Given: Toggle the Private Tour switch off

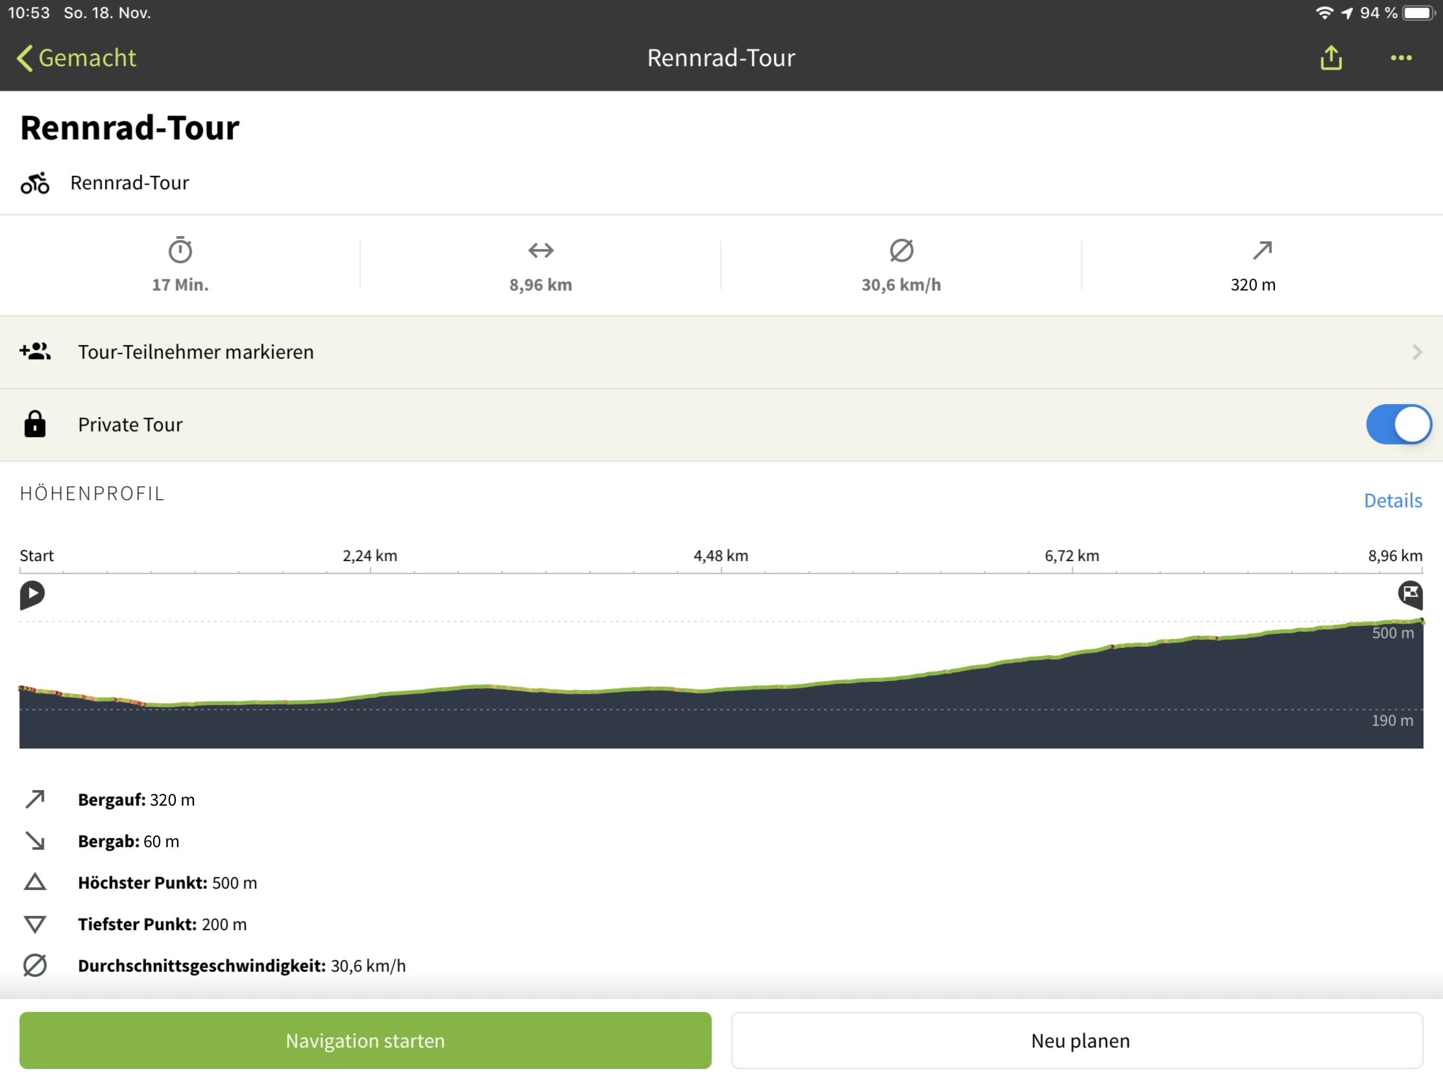Looking at the screenshot, I should (1398, 425).
